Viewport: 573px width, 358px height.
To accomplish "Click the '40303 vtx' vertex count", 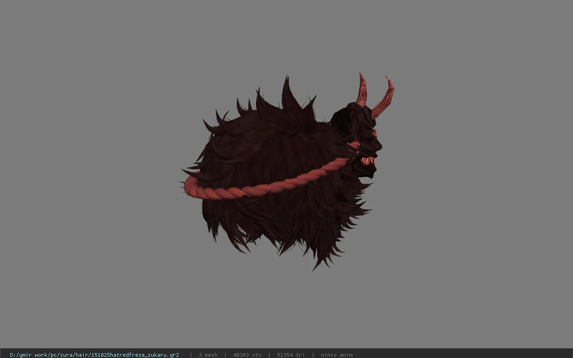I will [x=247, y=355].
